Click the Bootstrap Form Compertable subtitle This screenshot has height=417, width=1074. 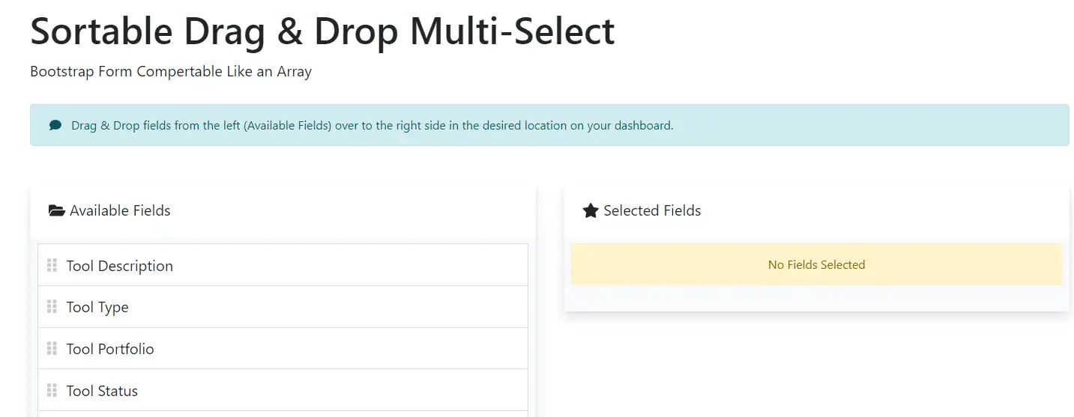click(171, 72)
